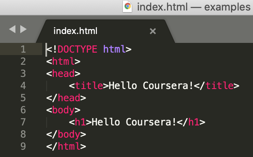Click the opening <h1> tag on line 7
This screenshot has height=157, width=253.
[80, 122]
